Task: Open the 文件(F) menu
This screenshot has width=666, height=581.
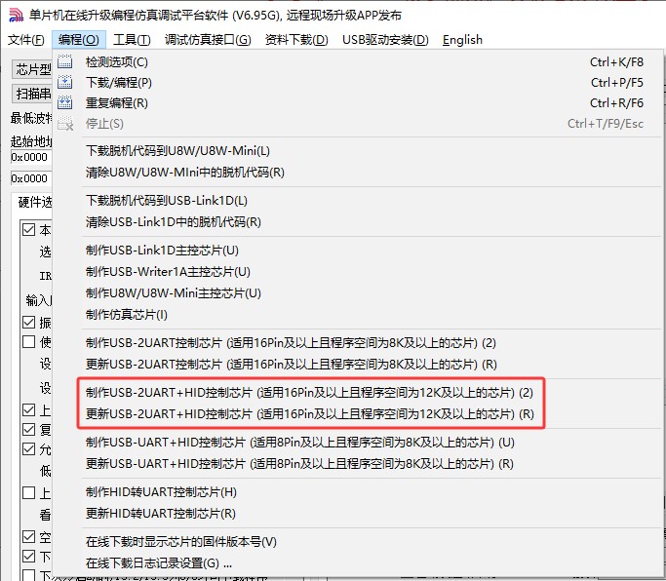Action: 26,40
